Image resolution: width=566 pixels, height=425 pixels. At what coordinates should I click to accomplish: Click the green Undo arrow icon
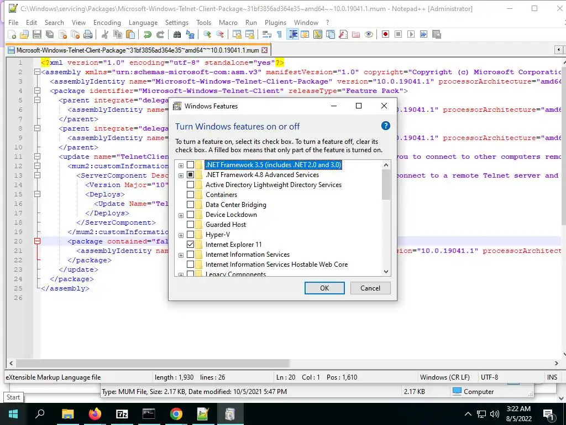[x=147, y=34]
